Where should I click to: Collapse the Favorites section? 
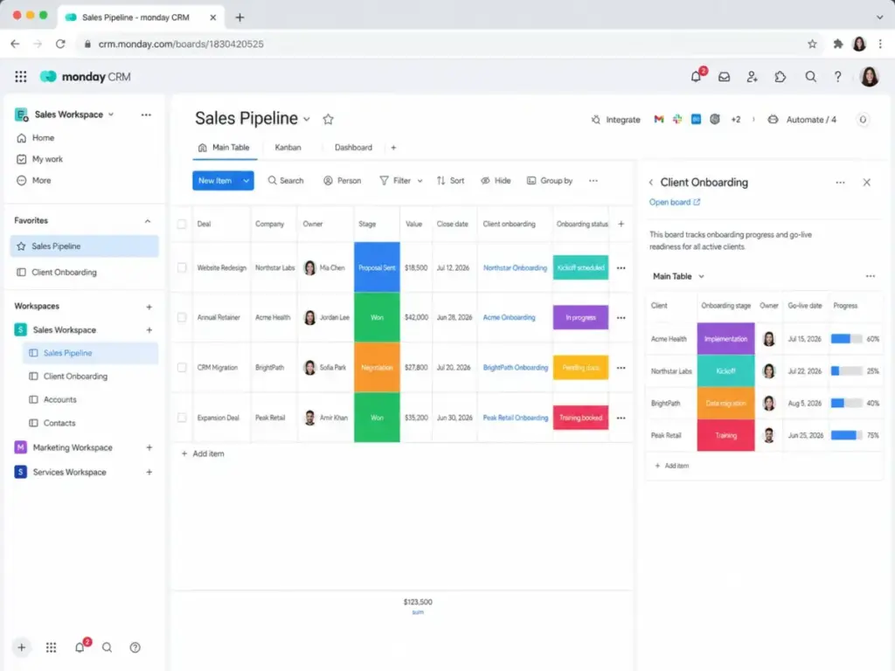coord(147,221)
